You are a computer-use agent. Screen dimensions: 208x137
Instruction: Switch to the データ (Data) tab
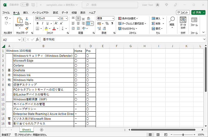click(x=65, y=12)
